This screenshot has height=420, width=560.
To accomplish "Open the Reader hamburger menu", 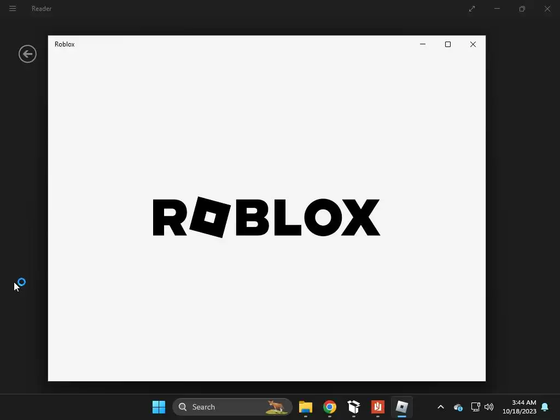I will 13,9.
